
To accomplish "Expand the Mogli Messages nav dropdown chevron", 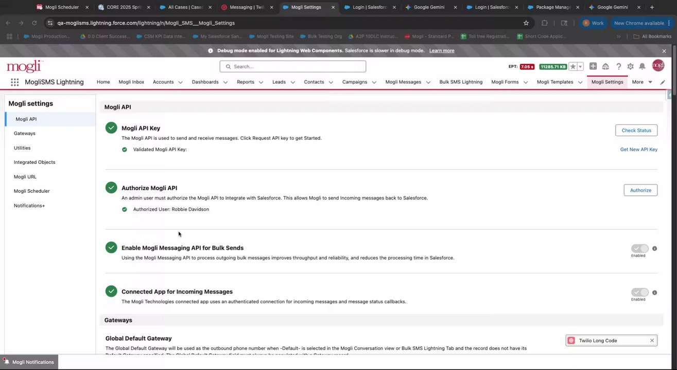I will 428,82.
